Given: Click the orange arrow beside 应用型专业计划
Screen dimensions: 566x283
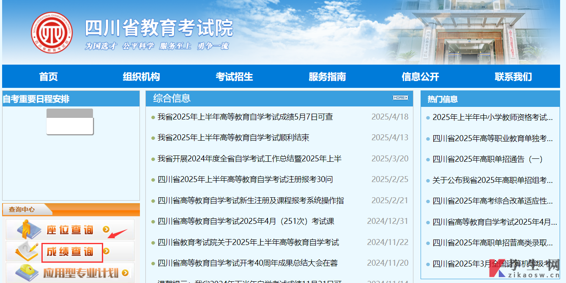Looking at the screenshot, I should [x=125, y=273].
